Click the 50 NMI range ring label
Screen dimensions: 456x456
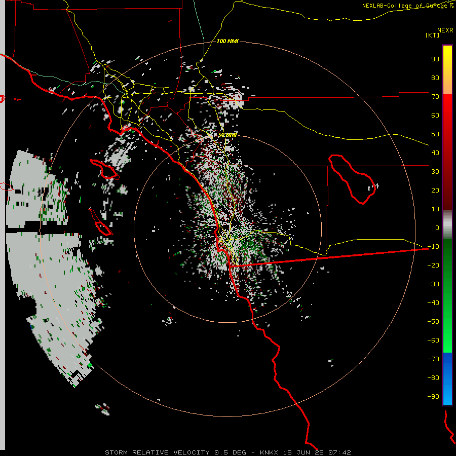pyautogui.click(x=227, y=135)
